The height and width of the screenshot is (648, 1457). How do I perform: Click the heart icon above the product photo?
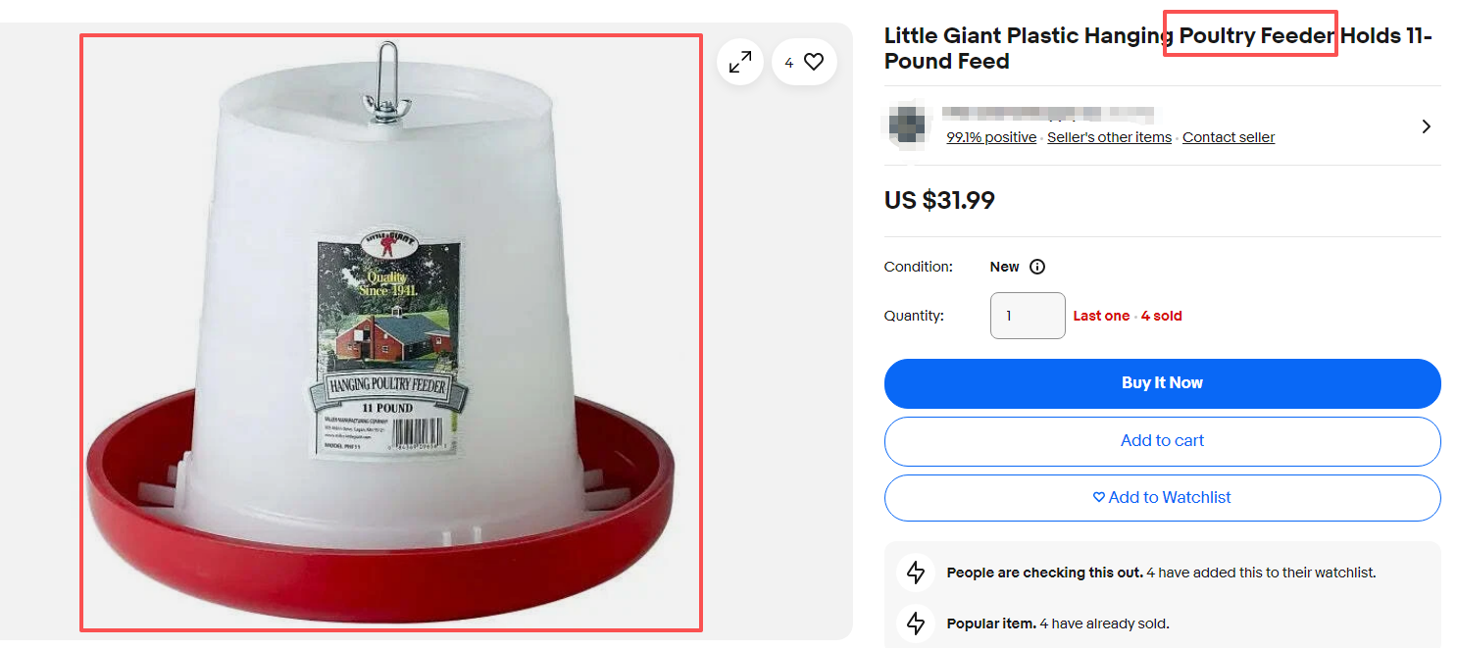[x=814, y=62]
